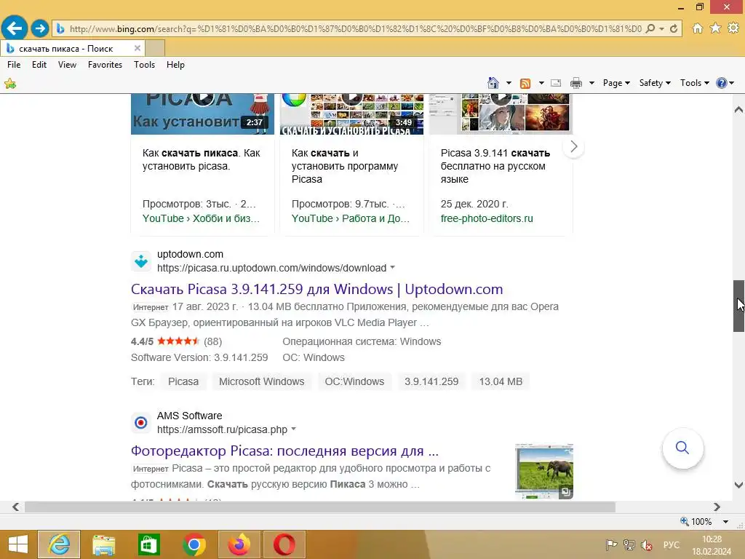745x559 pixels.
Task: Click the 3.9.141.259 tag chip
Action: tap(431, 381)
